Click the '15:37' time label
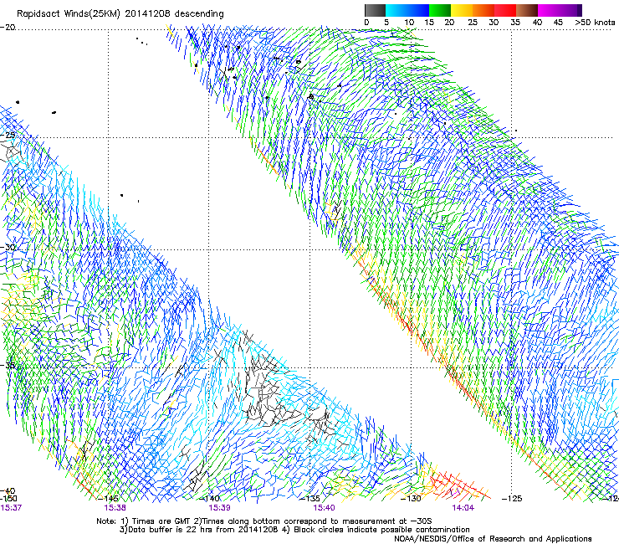This screenshot has width=619, height=544. 11,508
